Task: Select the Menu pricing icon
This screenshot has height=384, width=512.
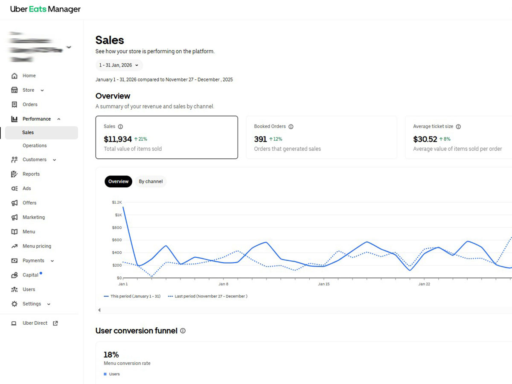Action: click(14, 246)
